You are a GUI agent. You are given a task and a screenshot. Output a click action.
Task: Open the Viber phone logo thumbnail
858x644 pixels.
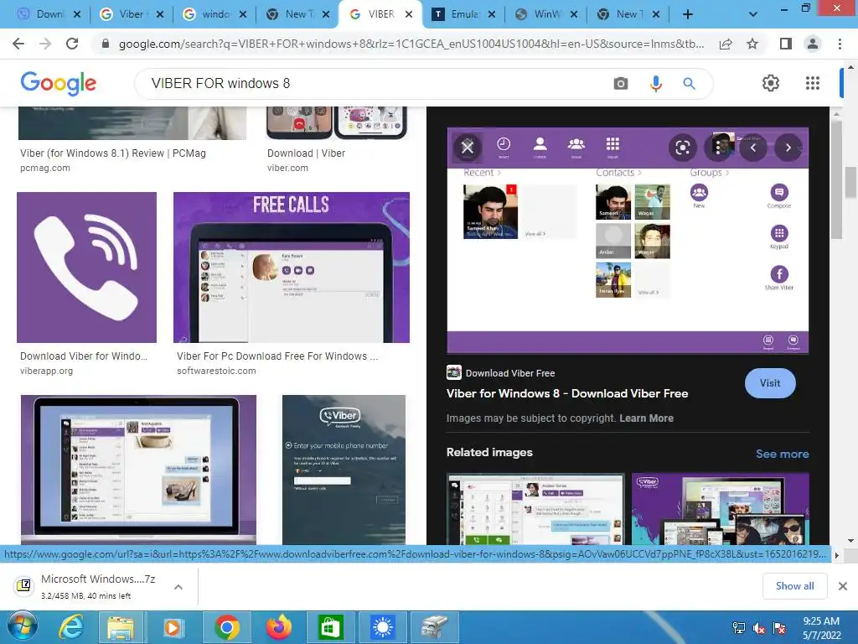(86, 267)
